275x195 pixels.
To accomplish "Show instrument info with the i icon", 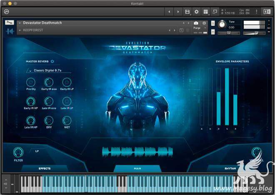I will click(204, 23).
